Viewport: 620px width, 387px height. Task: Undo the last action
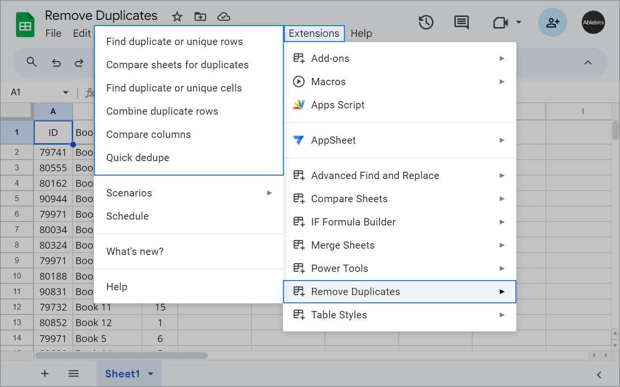[x=56, y=62]
